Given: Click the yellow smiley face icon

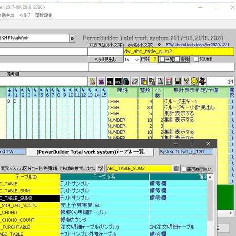Looking at the screenshot, I should tap(194, 81).
